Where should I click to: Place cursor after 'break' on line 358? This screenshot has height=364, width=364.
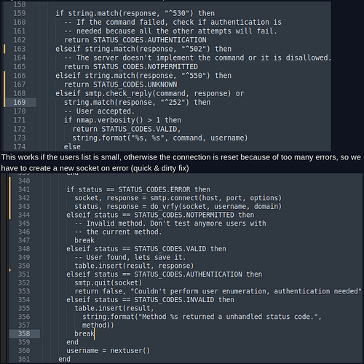point(94,333)
